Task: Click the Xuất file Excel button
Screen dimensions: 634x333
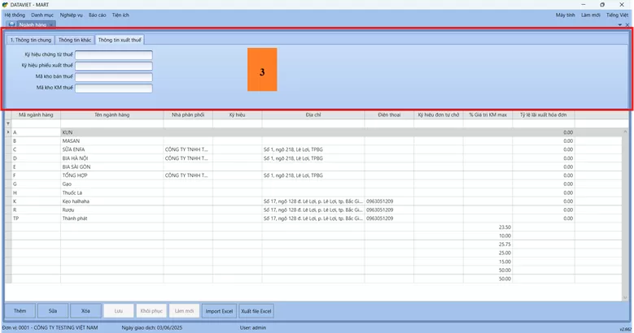Action: point(256,311)
